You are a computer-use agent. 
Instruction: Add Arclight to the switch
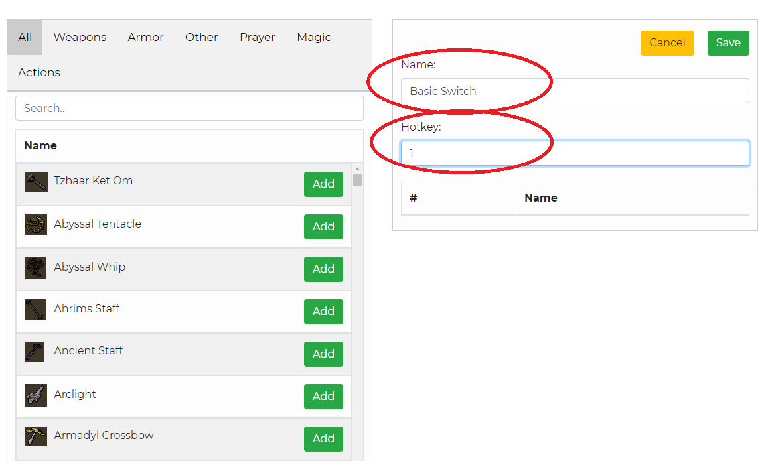(x=323, y=397)
